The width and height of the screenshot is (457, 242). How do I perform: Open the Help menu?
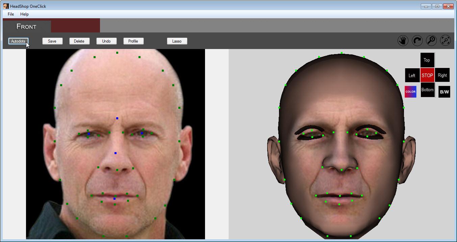pyautogui.click(x=24, y=14)
